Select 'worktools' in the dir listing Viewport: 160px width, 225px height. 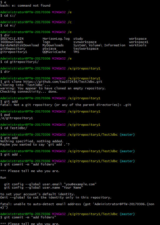coord(138,45)
